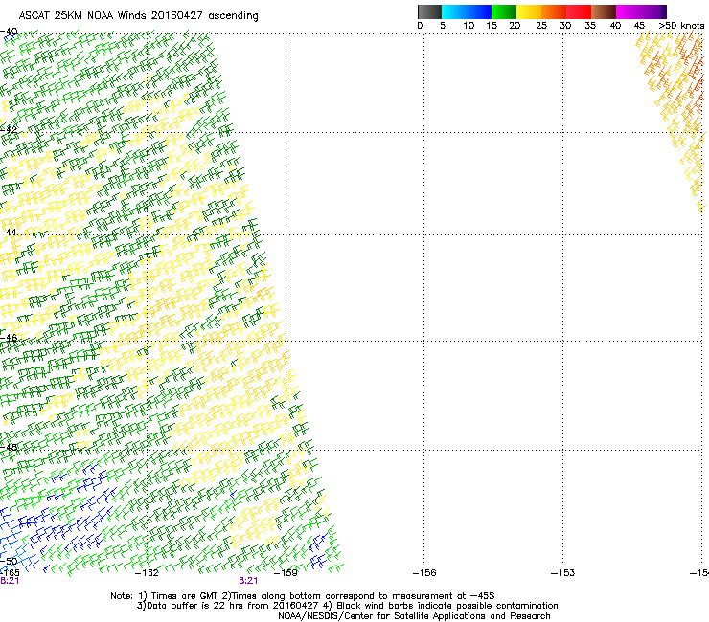Image resolution: width=709 pixels, height=622 pixels.
Task: Click the NOAA/NESDIS Center credit line
Action: click(414, 616)
